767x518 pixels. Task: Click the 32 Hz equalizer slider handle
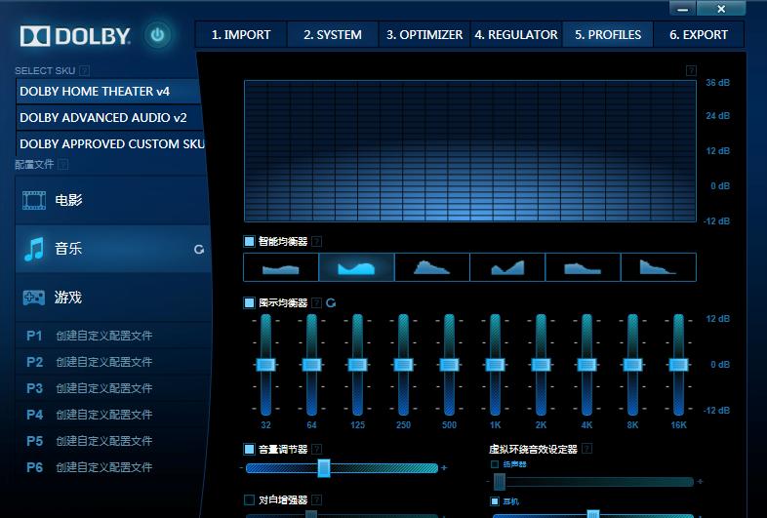(x=265, y=365)
